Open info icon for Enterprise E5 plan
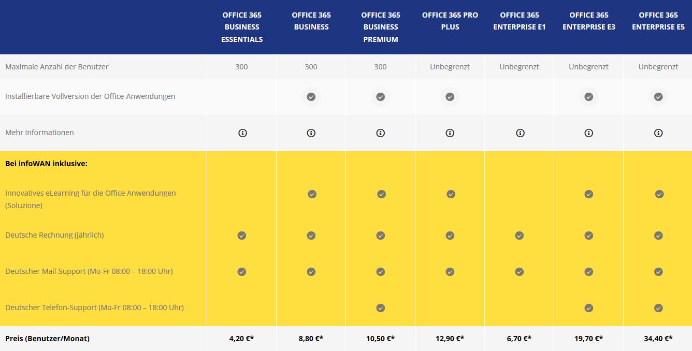Screen dimensions: 692x351 click(x=658, y=133)
